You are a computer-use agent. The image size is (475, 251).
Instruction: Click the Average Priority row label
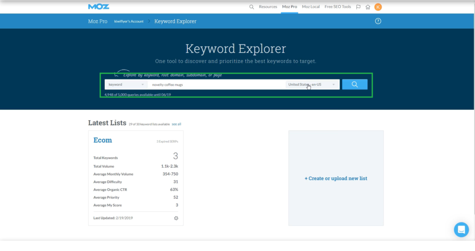106,197
